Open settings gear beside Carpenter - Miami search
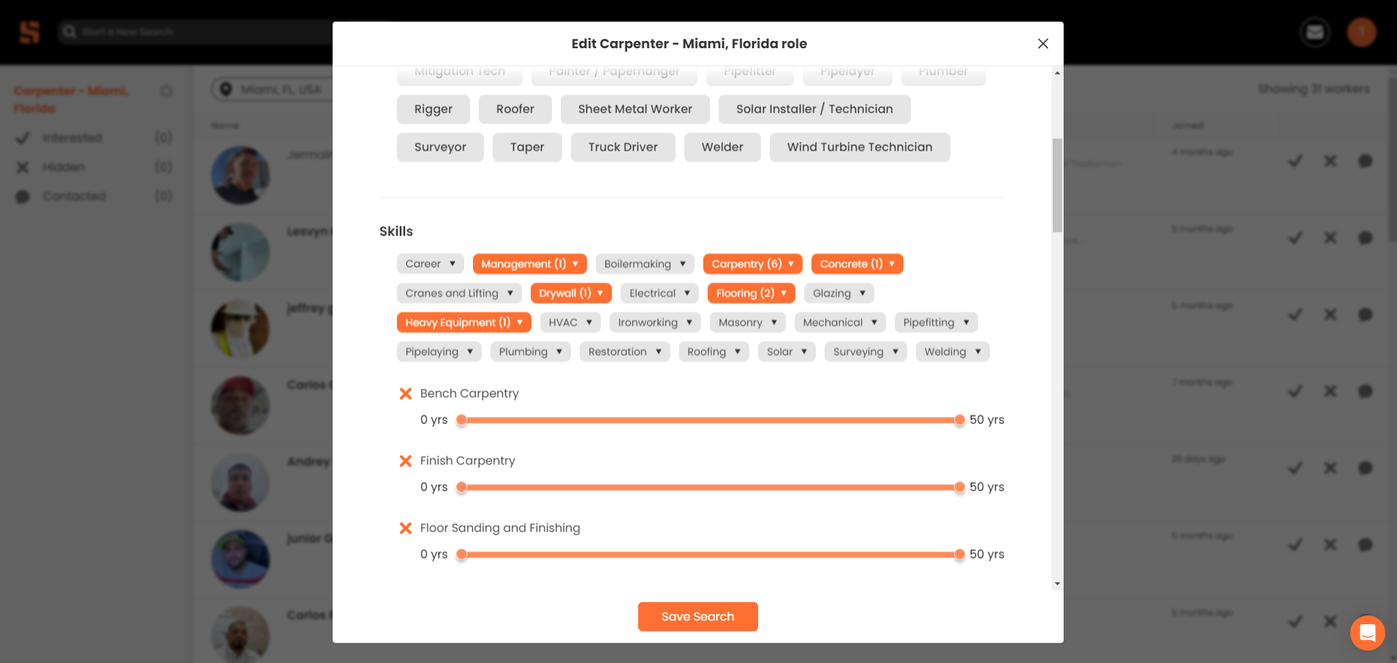The height and width of the screenshot is (663, 1397). click(167, 91)
